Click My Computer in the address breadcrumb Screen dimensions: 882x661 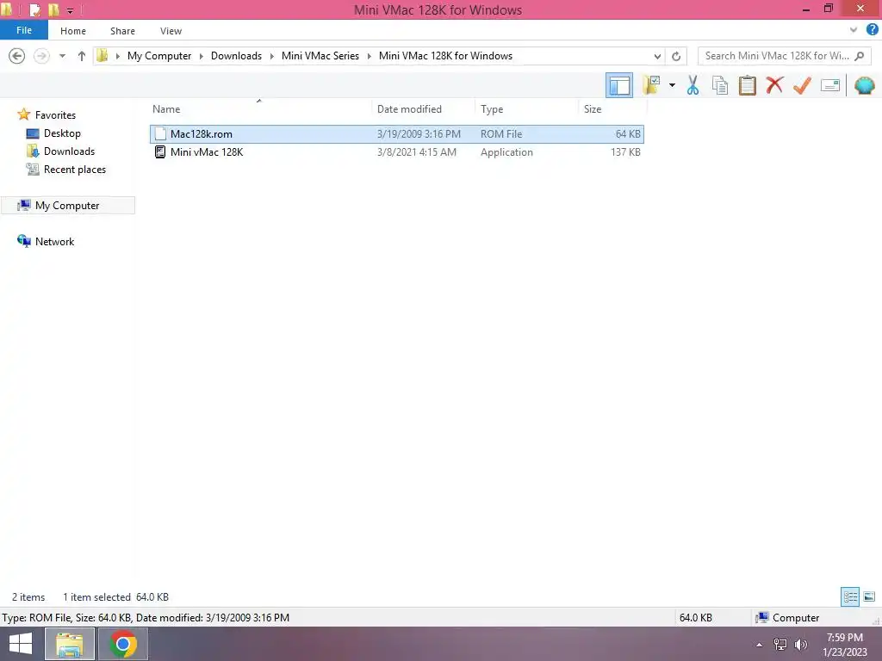click(x=159, y=56)
